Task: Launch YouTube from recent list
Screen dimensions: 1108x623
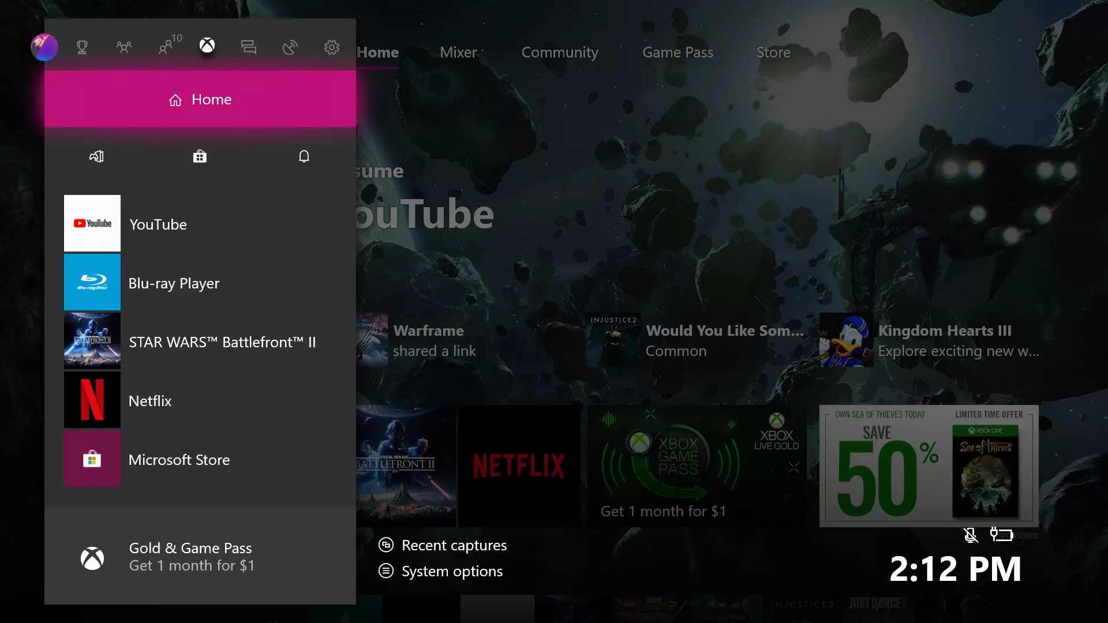Action: pyautogui.click(x=200, y=224)
